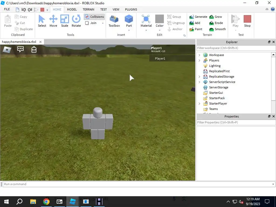276x207 pixels.
Task: Use the Add terrain tool
Action: [195, 23]
